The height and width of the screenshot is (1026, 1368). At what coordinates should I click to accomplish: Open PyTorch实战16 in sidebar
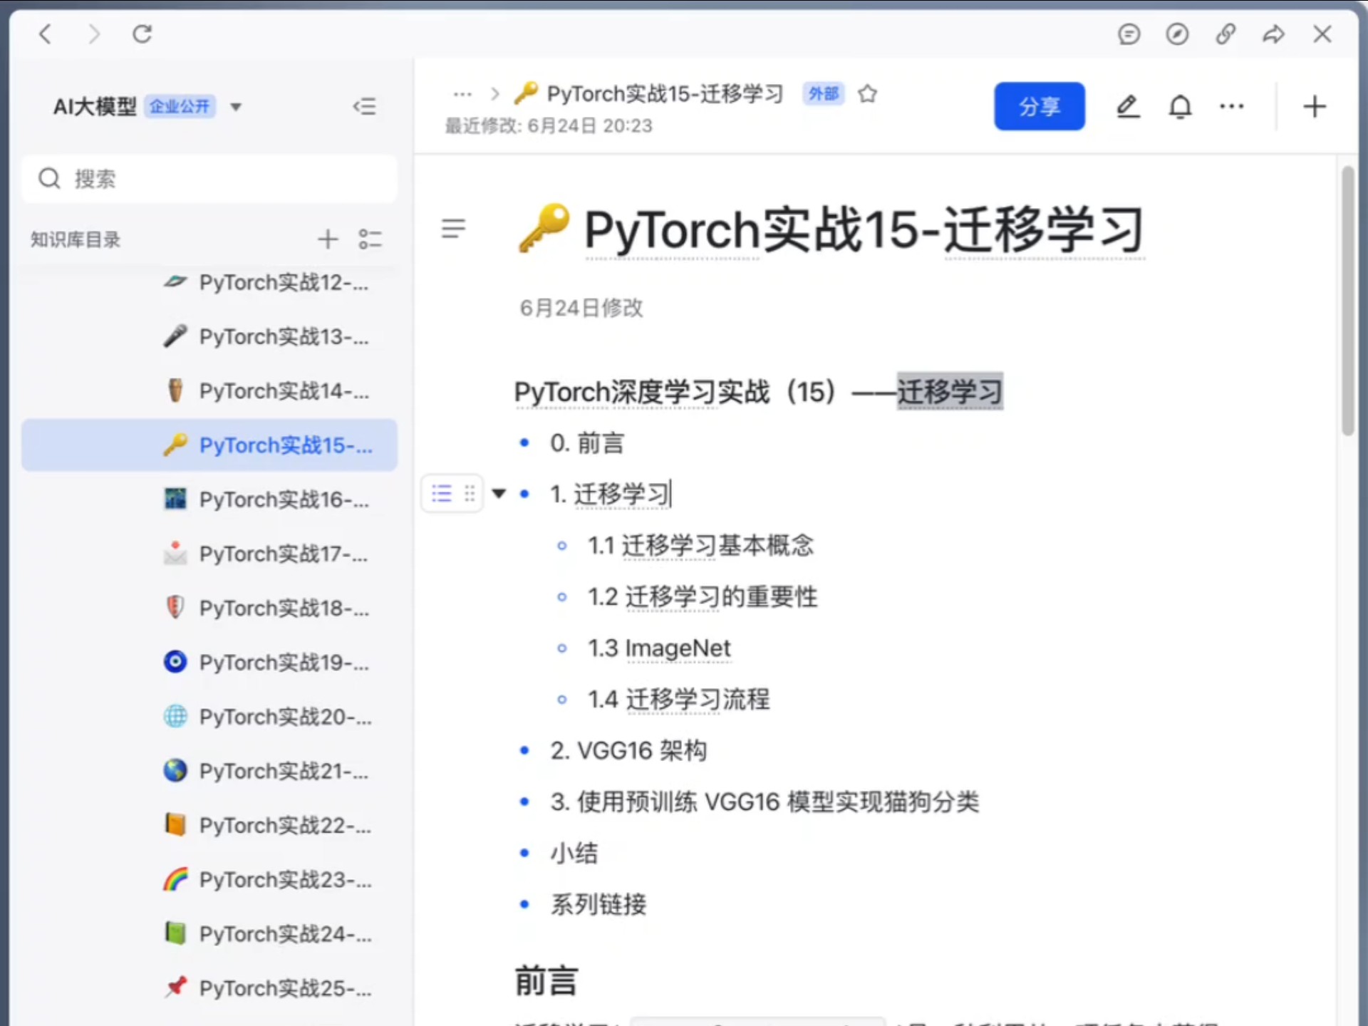(x=284, y=499)
